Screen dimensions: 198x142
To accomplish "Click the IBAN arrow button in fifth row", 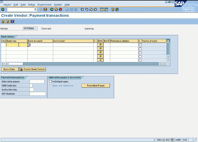I will point(100,60).
